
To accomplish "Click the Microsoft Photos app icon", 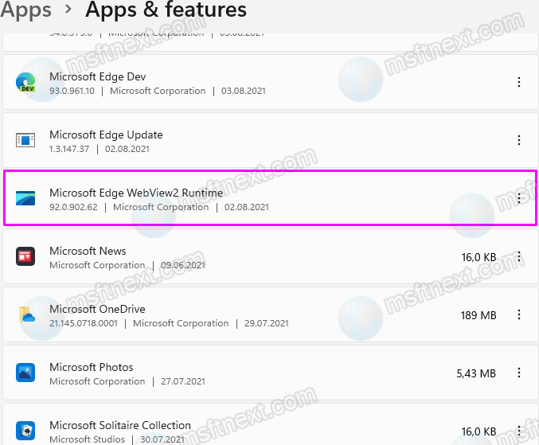I will 25,373.
